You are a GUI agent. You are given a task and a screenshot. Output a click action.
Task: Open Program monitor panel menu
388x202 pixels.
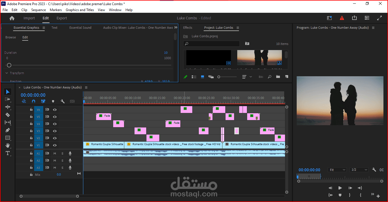[373, 28]
